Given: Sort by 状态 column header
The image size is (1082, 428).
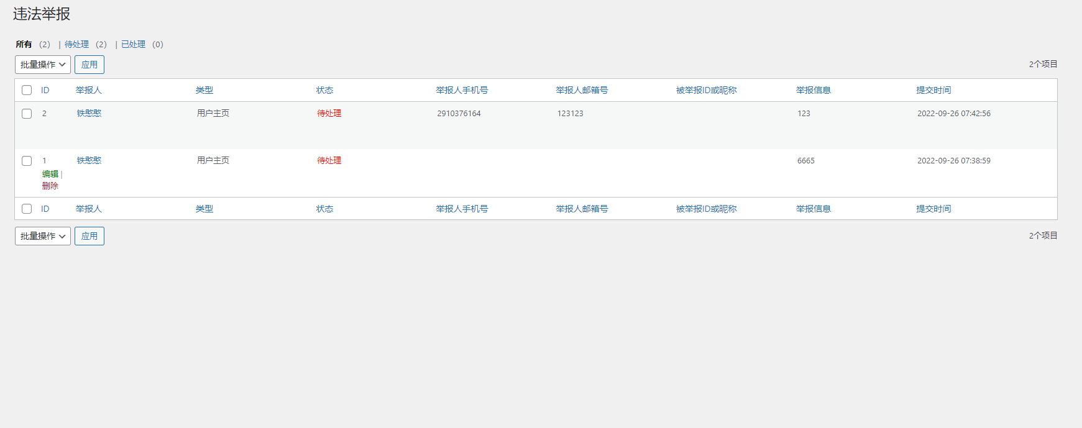Looking at the screenshot, I should [324, 90].
